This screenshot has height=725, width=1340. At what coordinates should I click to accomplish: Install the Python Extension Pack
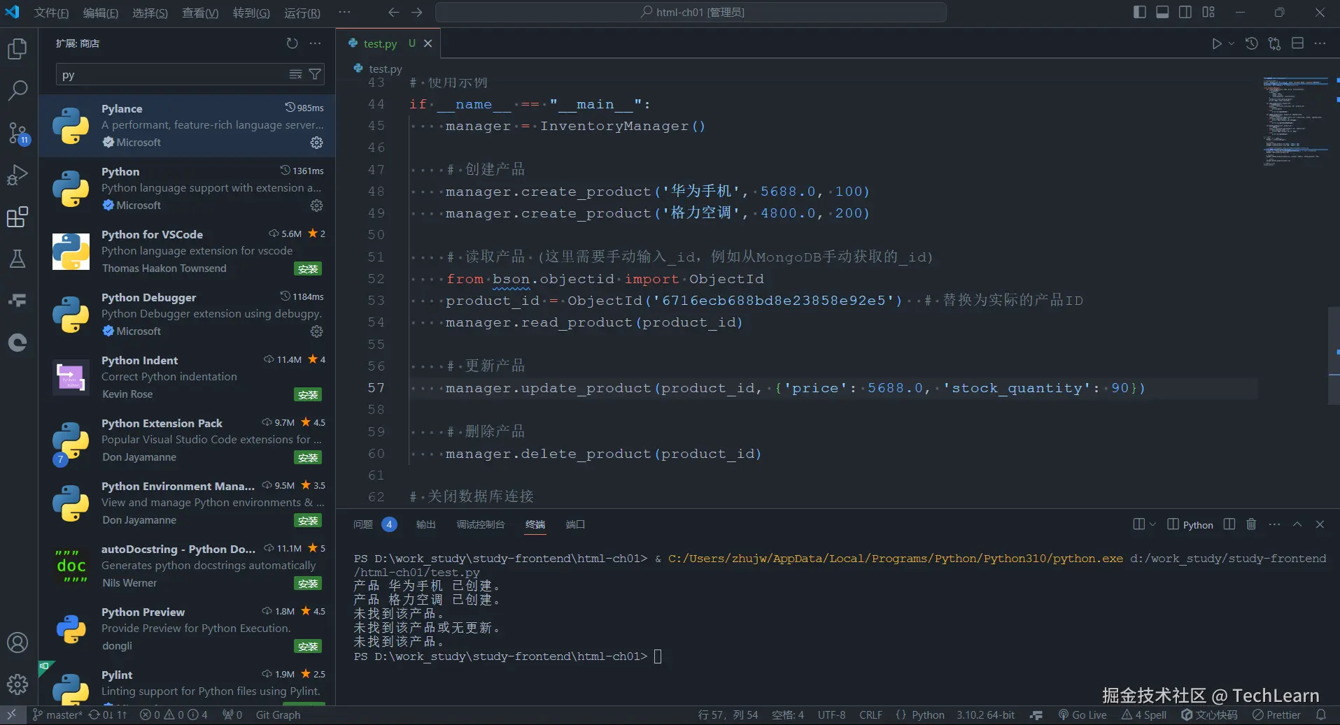tap(308, 458)
